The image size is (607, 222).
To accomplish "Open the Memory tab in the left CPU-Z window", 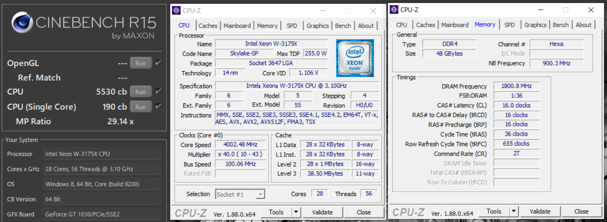I will click(x=267, y=26).
